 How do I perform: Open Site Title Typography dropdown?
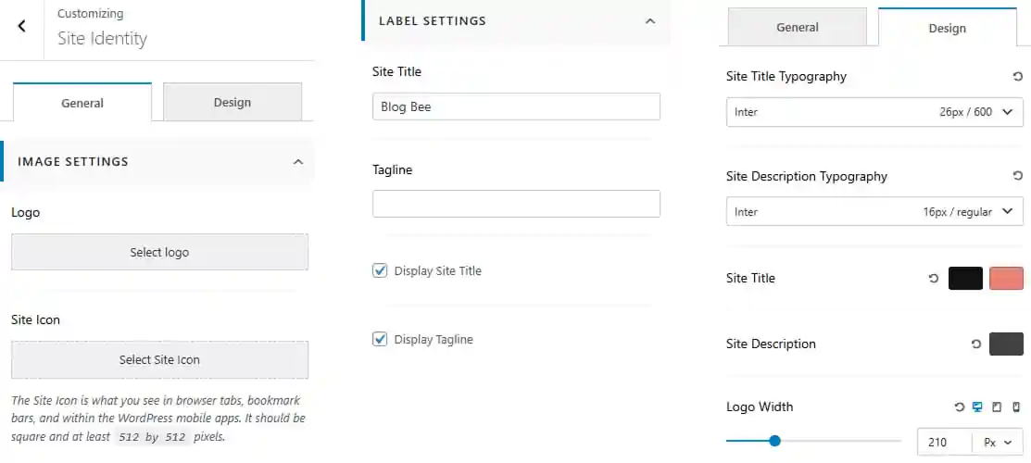click(x=874, y=112)
